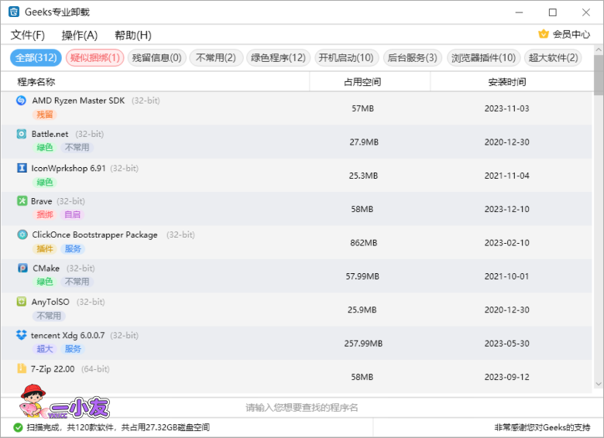
Task: Click the 服务 tag under ClickOnce Bootstrapper
Action: pyautogui.click(x=73, y=248)
